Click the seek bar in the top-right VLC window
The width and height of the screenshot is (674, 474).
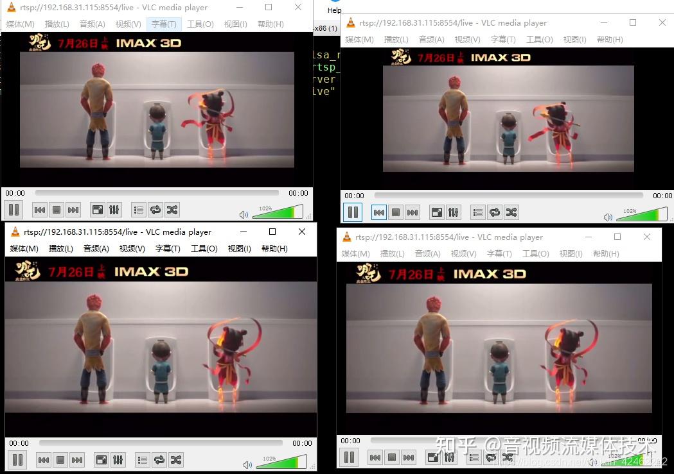508,195
